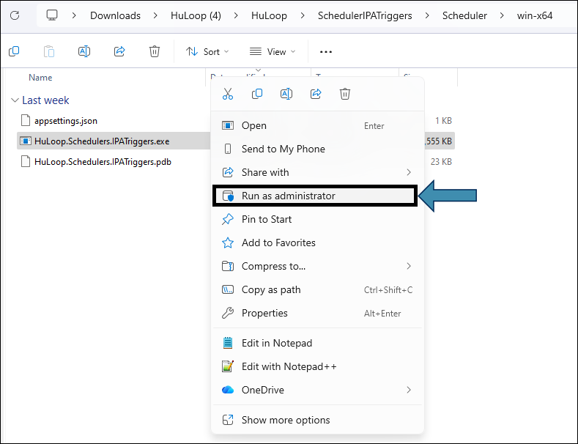This screenshot has height=444, width=578.
Task: Click the Rename icon in context menu
Action: pyautogui.click(x=286, y=94)
